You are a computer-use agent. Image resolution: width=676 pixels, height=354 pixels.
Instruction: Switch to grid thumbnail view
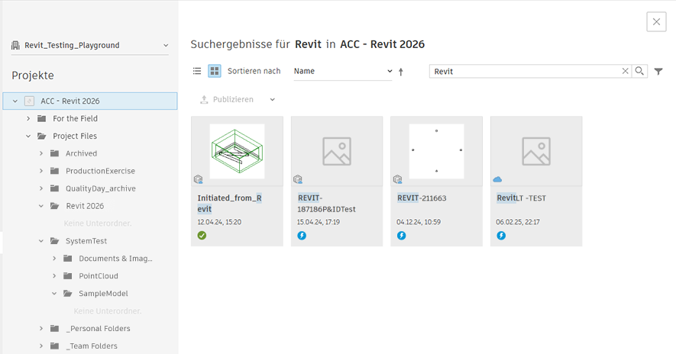[215, 71]
